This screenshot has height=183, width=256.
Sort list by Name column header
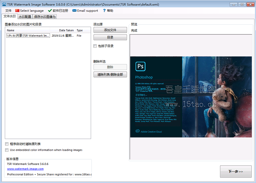[x=28, y=30]
